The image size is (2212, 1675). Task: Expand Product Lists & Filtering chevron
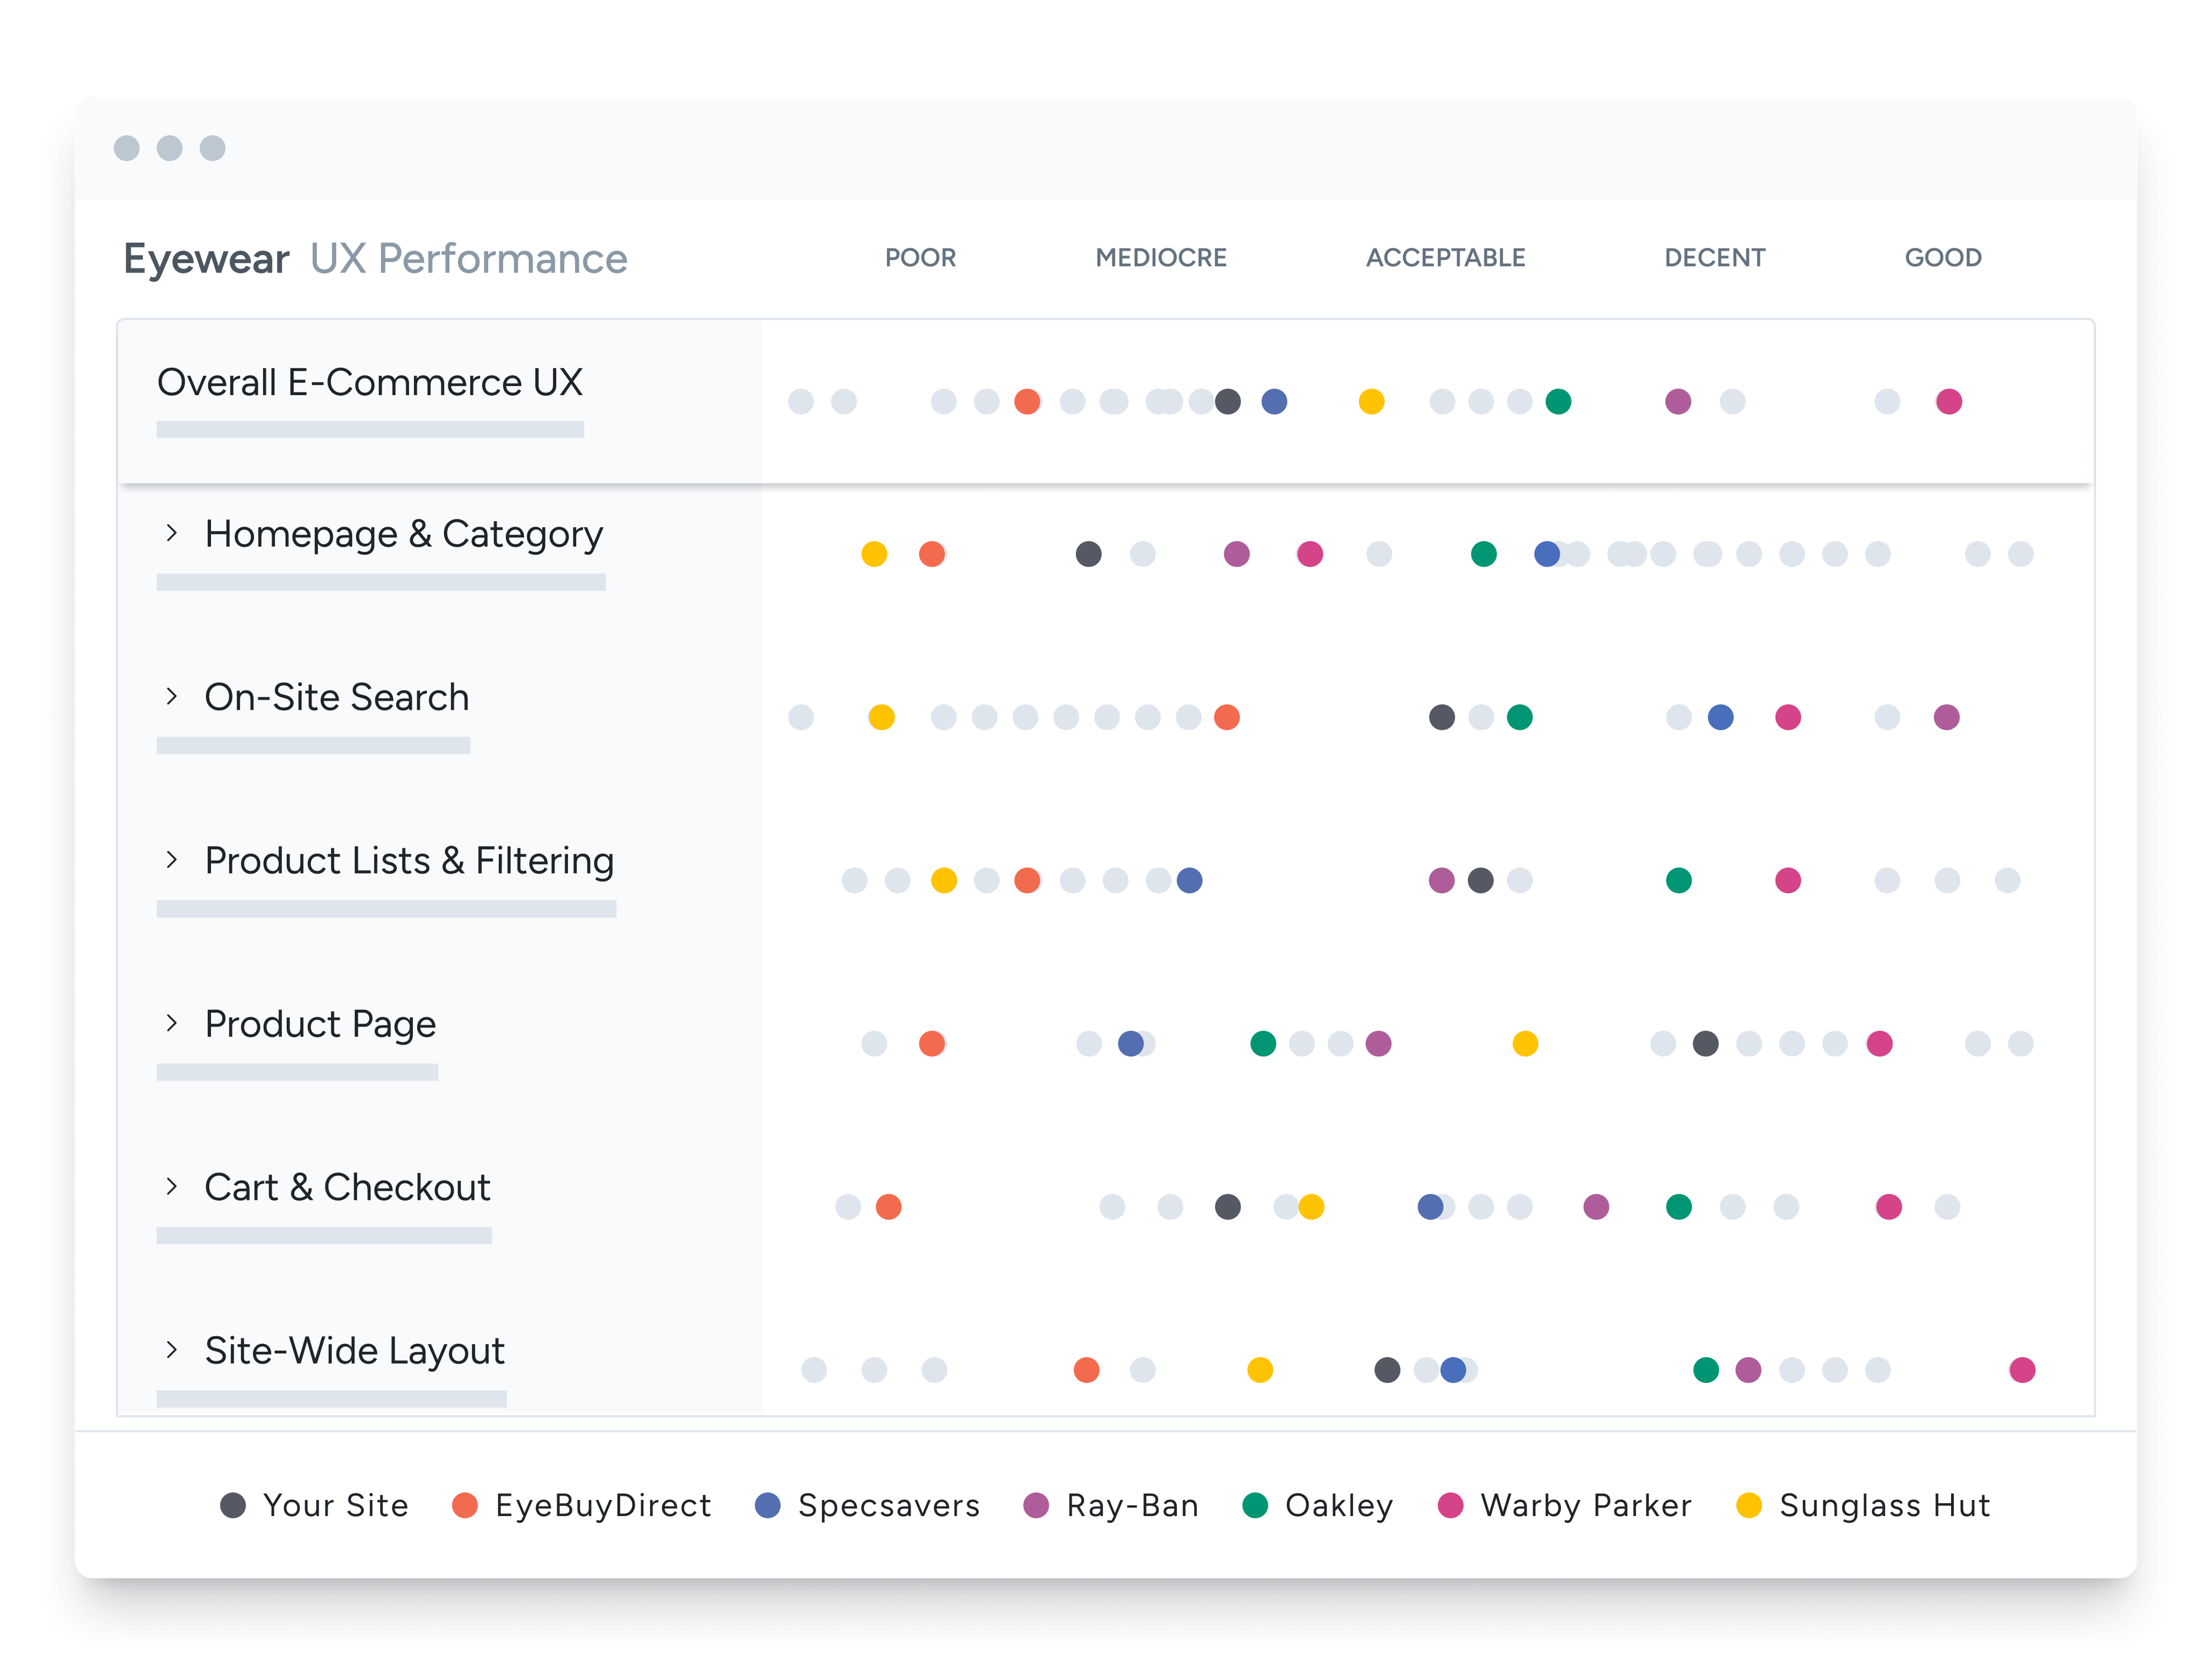(172, 860)
